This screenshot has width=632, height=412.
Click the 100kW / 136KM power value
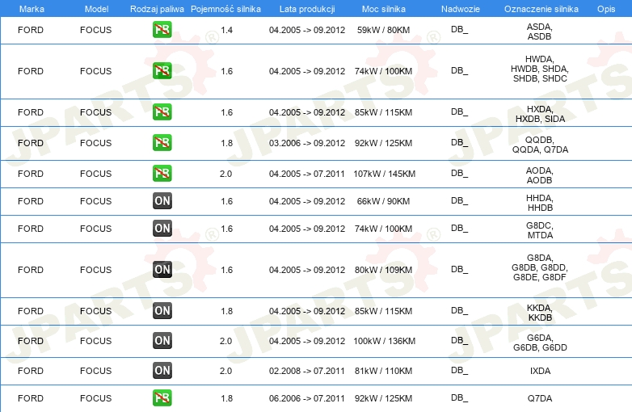coord(385,341)
